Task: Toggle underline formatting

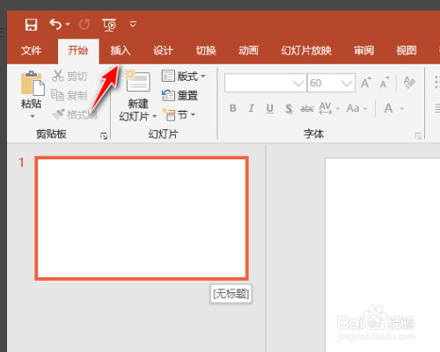Action: pos(270,108)
